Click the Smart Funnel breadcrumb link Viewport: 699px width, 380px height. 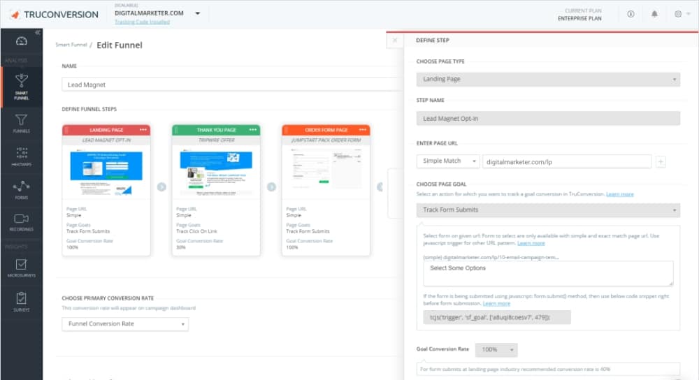coord(71,45)
